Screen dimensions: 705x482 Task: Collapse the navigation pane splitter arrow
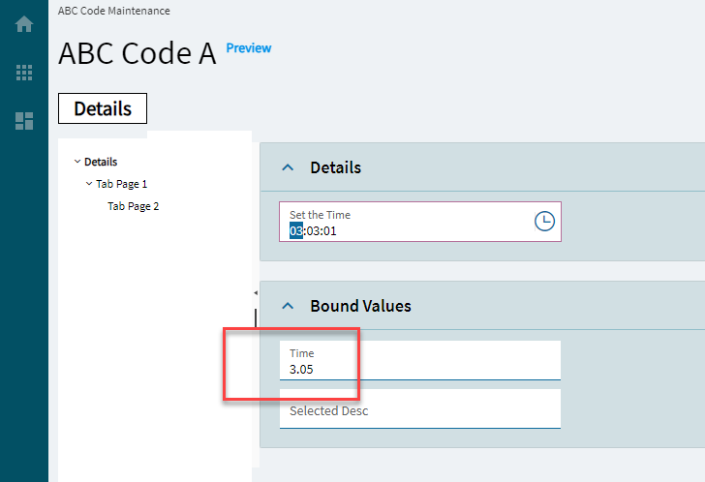click(256, 293)
